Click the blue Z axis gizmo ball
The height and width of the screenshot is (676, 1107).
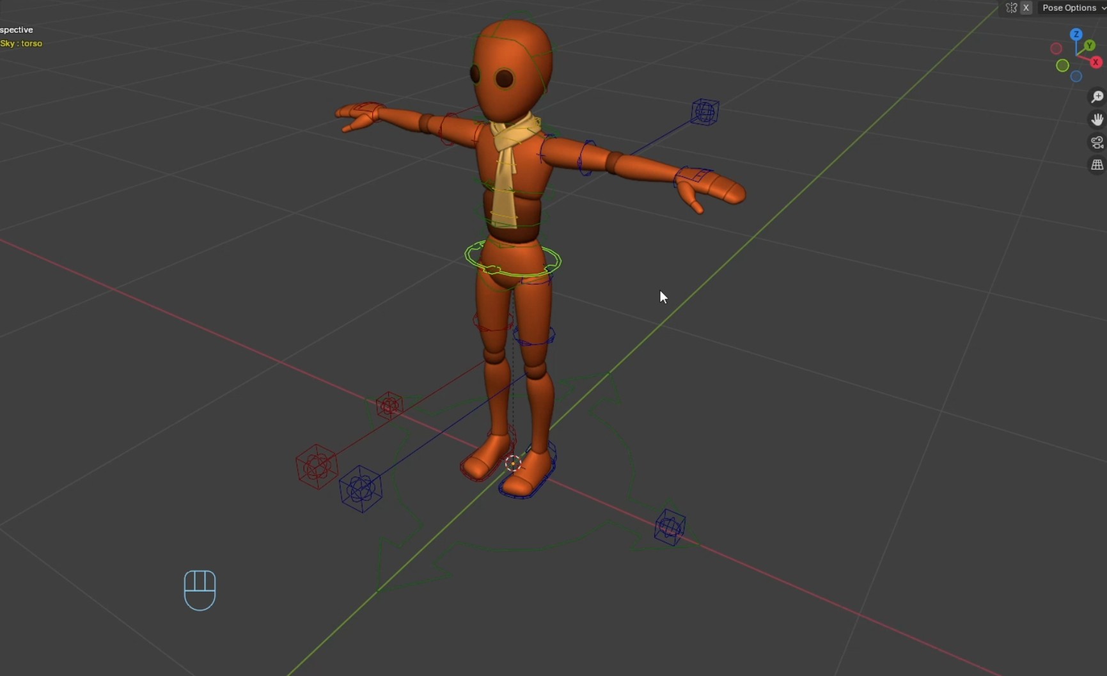coord(1076,35)
